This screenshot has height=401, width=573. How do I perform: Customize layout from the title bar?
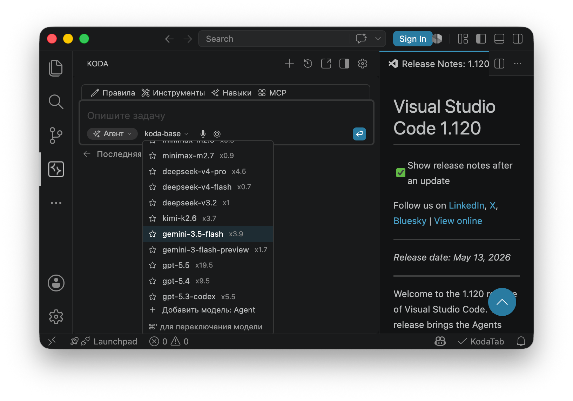(463, 39)
